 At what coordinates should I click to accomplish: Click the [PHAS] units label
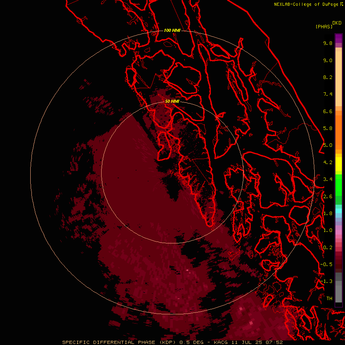pos(324,27)
